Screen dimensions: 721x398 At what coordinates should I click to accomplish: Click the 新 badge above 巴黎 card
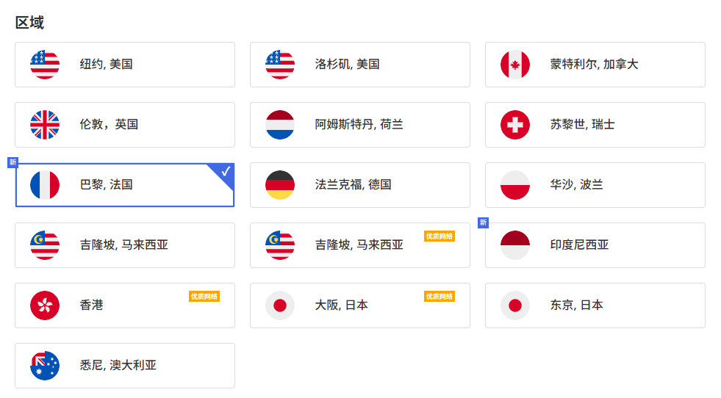tap(12, 162)
